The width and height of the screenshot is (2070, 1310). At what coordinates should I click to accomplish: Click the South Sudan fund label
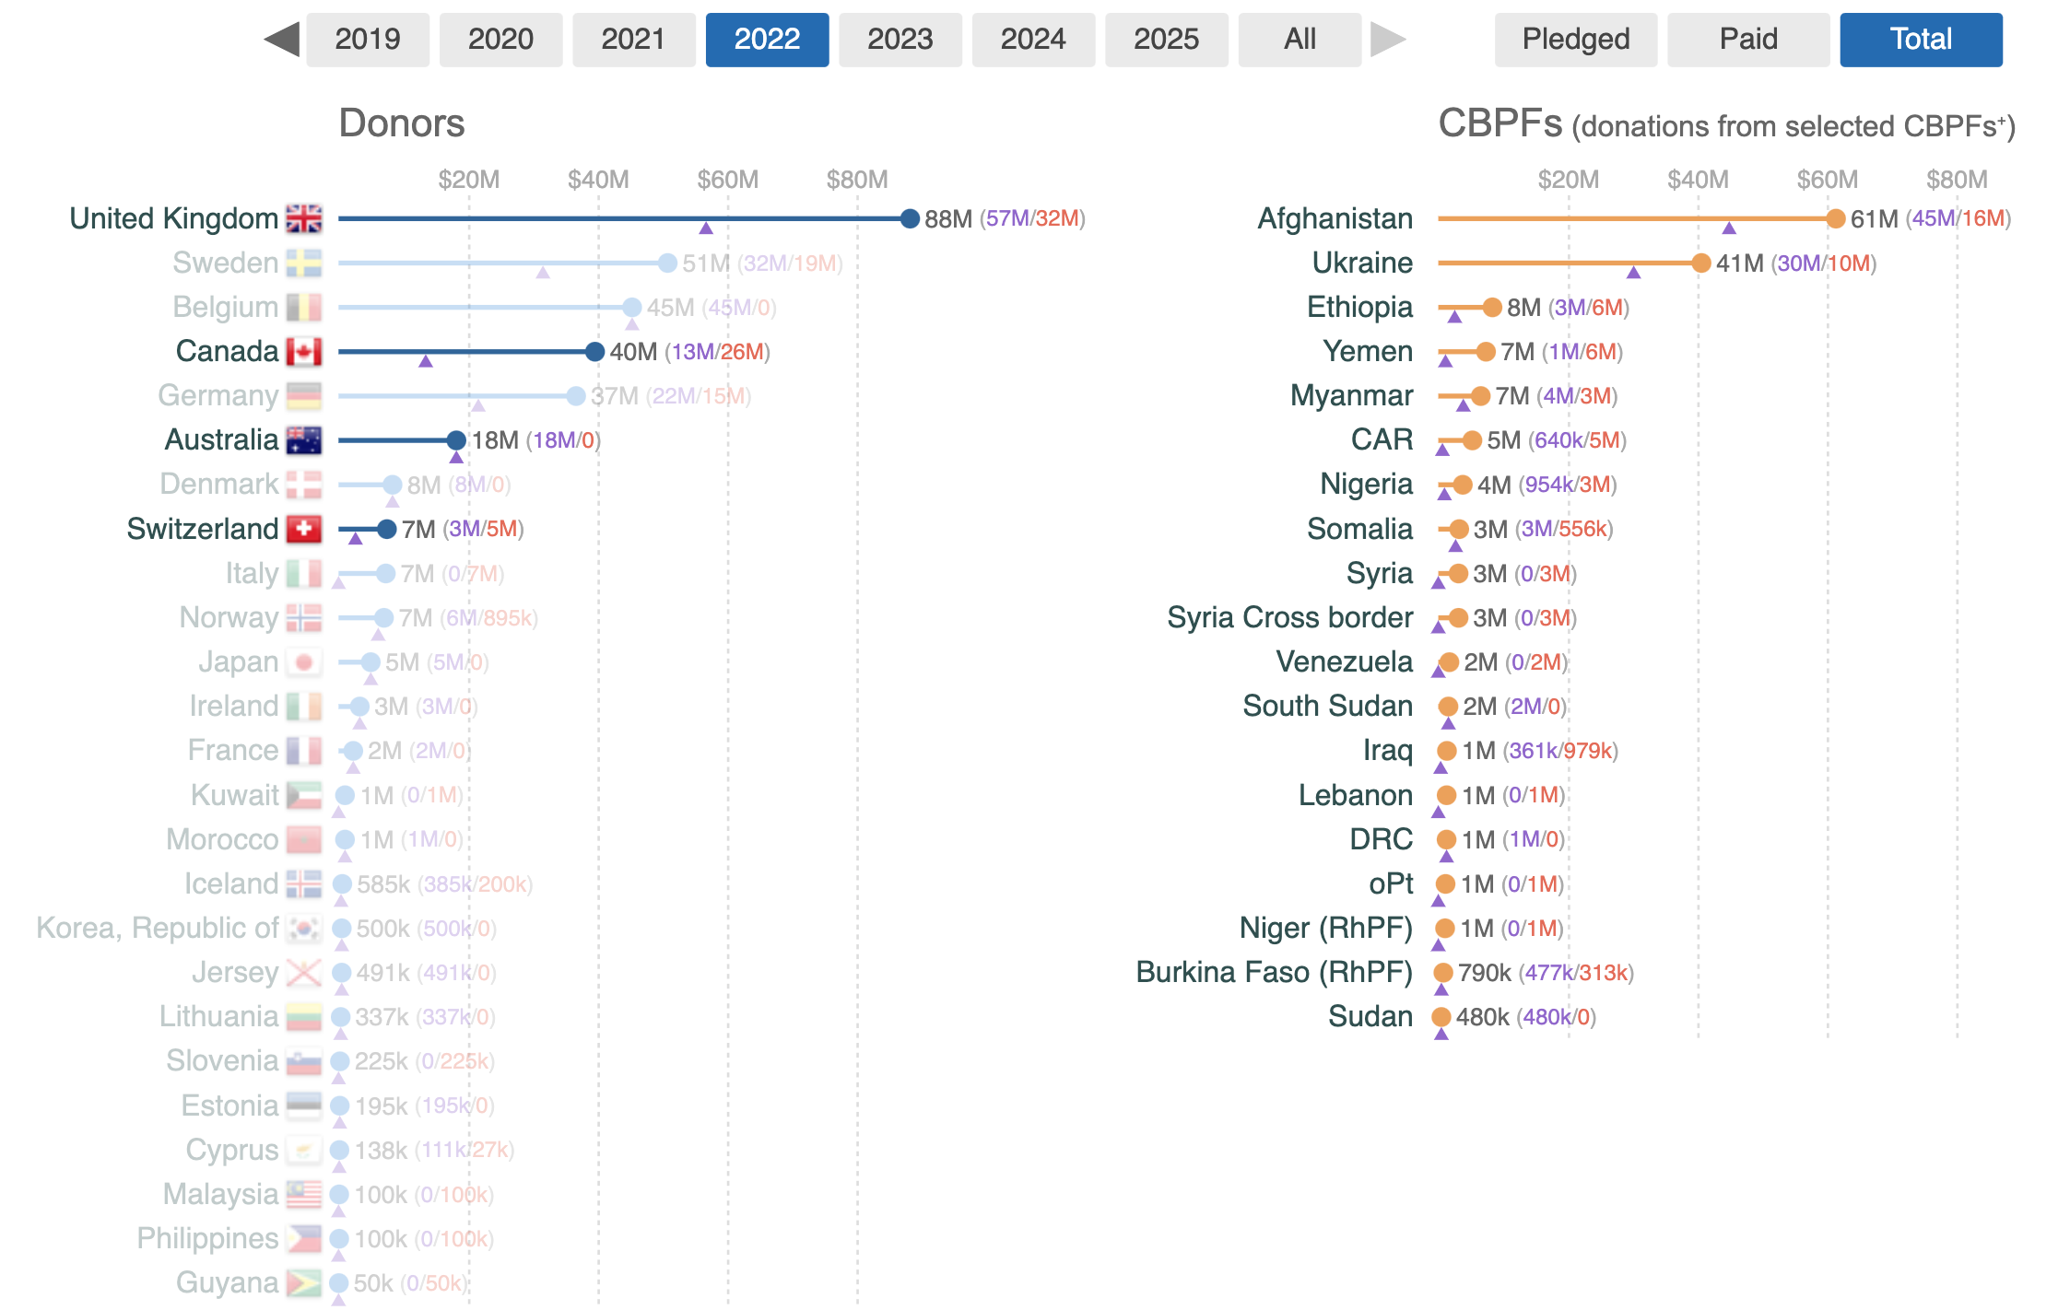tap(1327, 706)
